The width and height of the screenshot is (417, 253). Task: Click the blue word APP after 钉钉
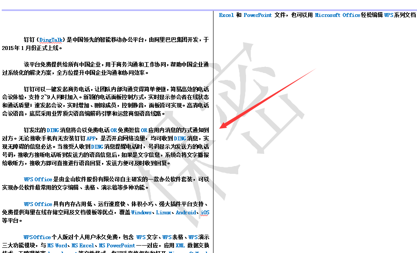tap(91, 139)
